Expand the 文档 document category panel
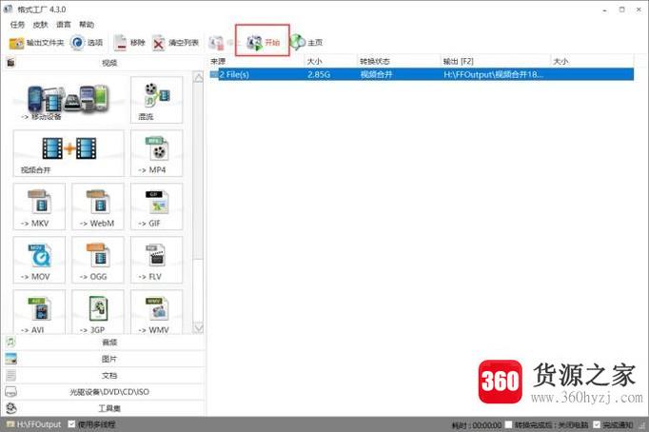Viewport: 649px width, 432px height. point(104,375)
